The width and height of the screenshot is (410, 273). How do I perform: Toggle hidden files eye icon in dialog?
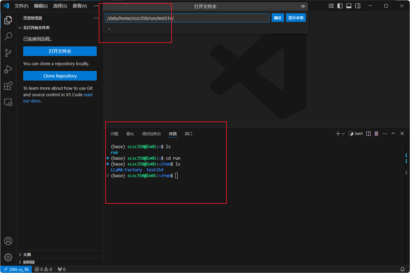click(x=303, y=6)
